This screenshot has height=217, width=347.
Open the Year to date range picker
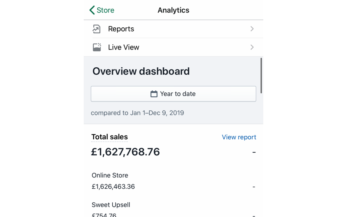tap(173, 94)
